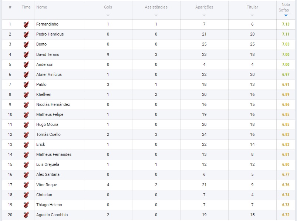Click the rank number column header
The width and height of the screenshot is (297, 221).
click(10, 7)
